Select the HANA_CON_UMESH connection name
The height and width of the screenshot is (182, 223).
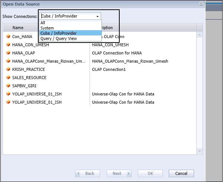click(x=30, y=45)
